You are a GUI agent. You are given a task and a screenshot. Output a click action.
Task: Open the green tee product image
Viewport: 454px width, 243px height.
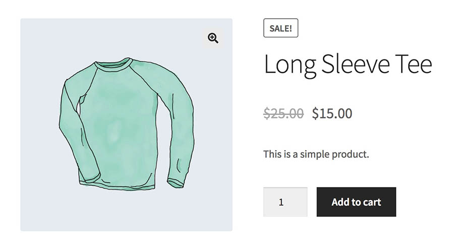click(x=126, y=125)
